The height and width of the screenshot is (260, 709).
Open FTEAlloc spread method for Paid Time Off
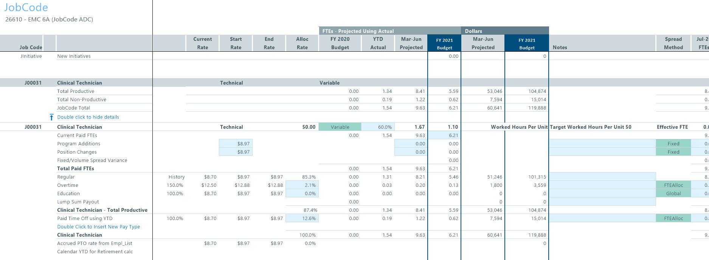[673, 218]
